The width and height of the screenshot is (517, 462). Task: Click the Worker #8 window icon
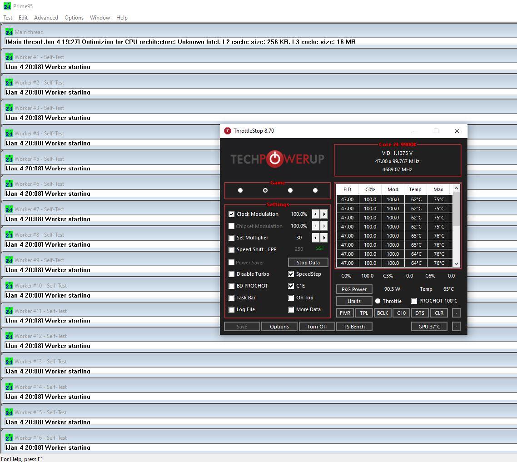point(9,235)
